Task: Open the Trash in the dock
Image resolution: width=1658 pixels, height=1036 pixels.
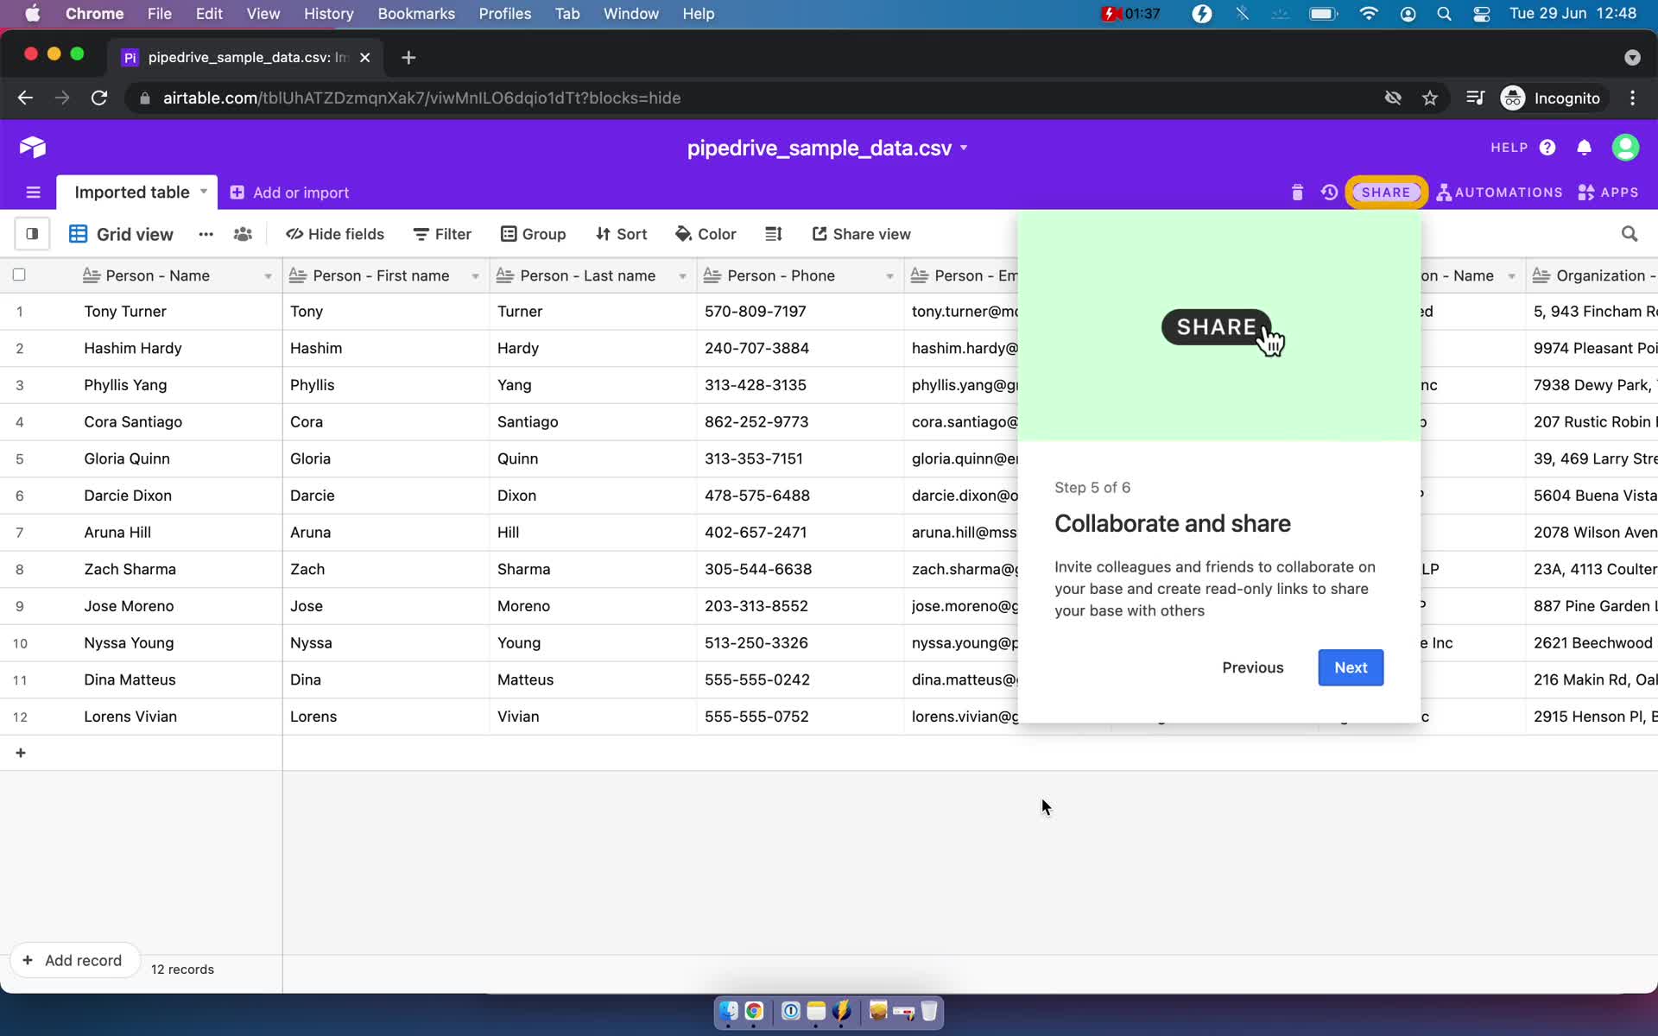Action: (x=929, y=1011)
